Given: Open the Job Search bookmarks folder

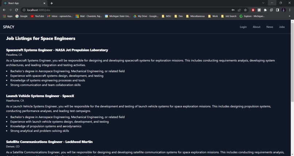Looking at the screenshot, I should click(229, 16).
